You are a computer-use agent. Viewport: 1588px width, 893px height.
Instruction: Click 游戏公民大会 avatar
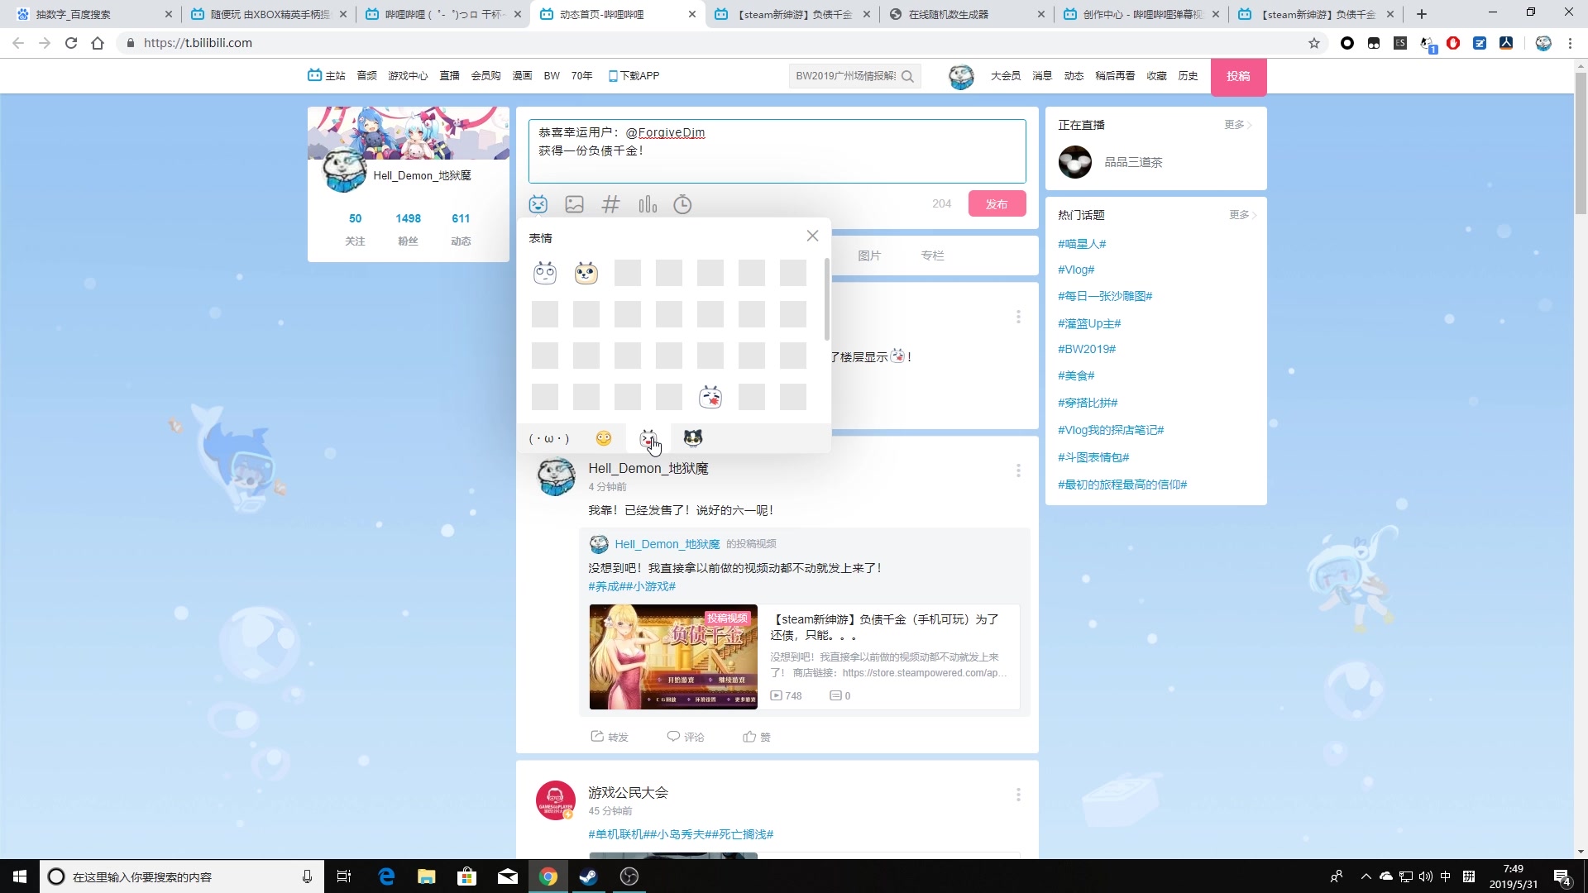556,800
